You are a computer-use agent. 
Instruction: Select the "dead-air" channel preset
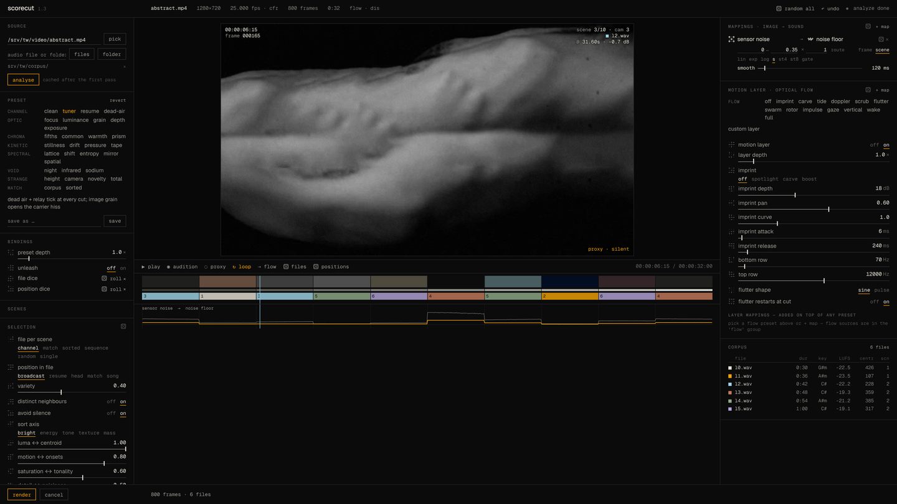click(114, 111)
